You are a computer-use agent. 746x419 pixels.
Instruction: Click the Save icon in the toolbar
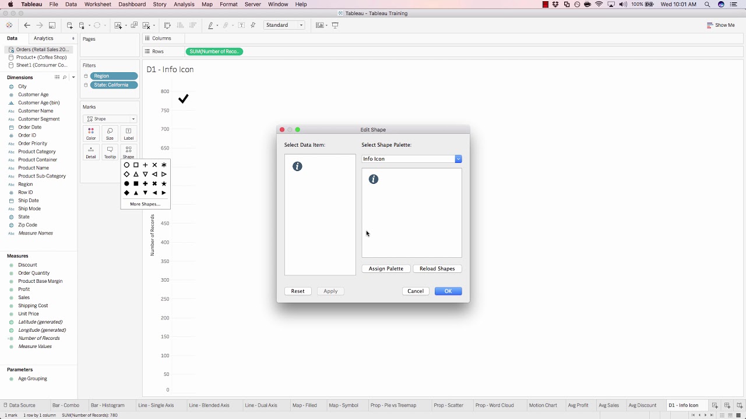[52, 25]
